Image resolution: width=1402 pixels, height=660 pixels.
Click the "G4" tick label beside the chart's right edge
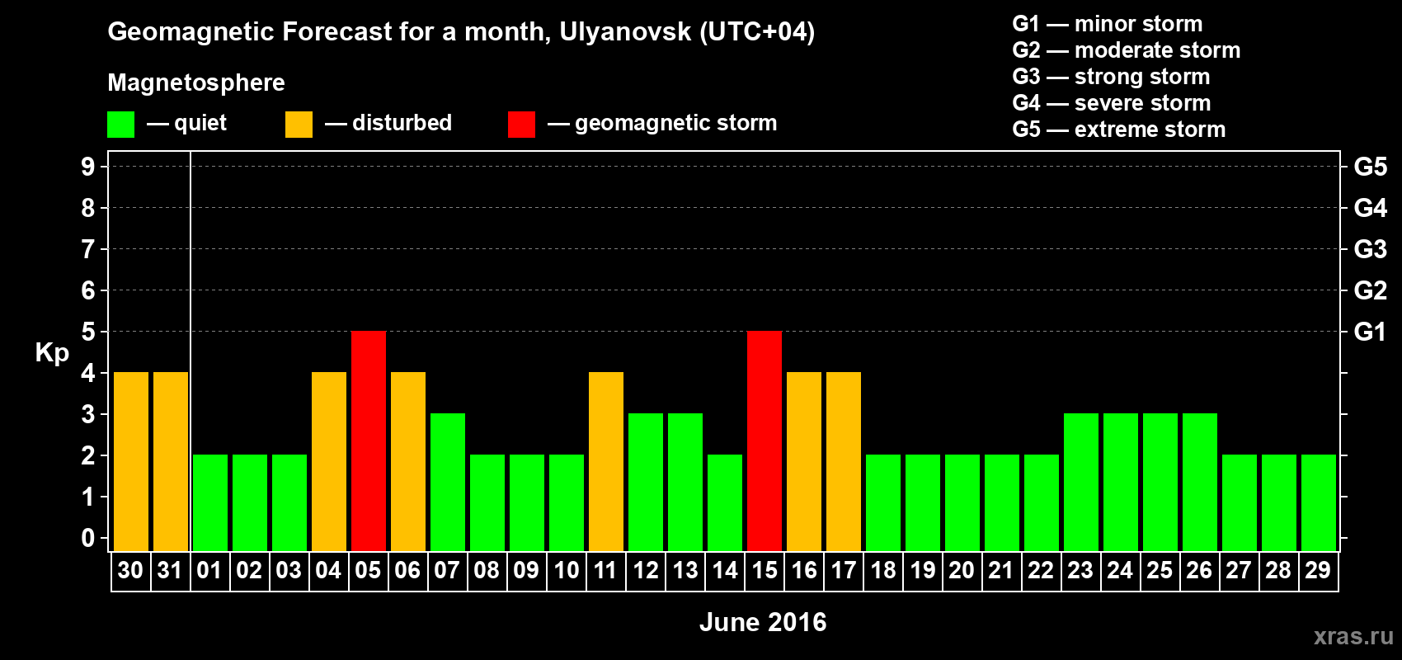coord(1371,208)
